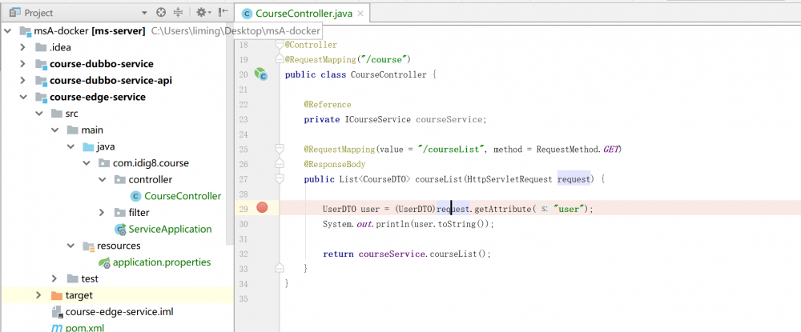Image resolution: width=801 pixels, height=332 pixels.
Task: Click the collapse all icon in the Project panel
Action: 179,13
